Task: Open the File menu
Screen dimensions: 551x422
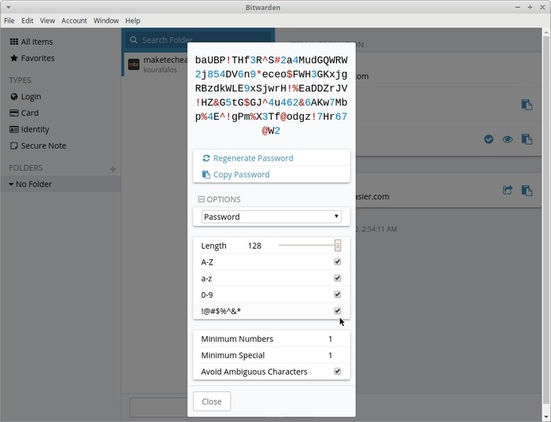Action: [x=9, y=20]
